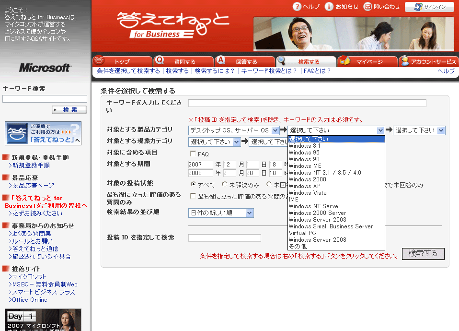Open the ご家庭でご利用の方は 答えてねっと banner

(x=43, y=133)
